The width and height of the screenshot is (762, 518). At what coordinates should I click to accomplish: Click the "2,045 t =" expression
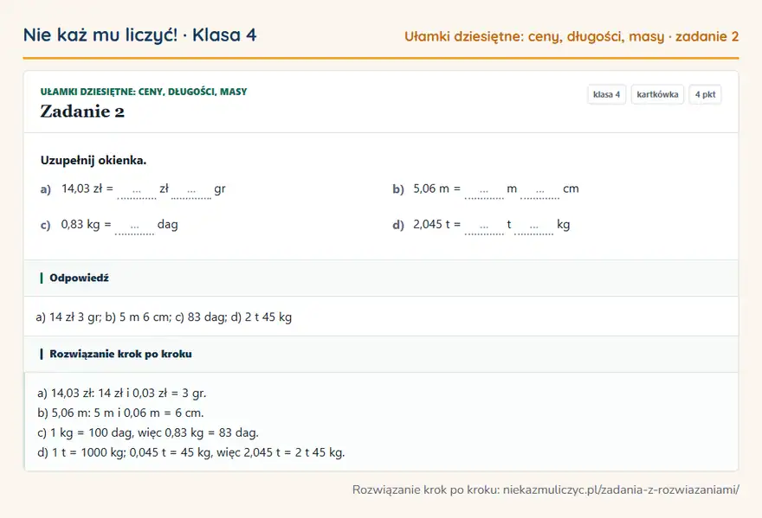437,224
